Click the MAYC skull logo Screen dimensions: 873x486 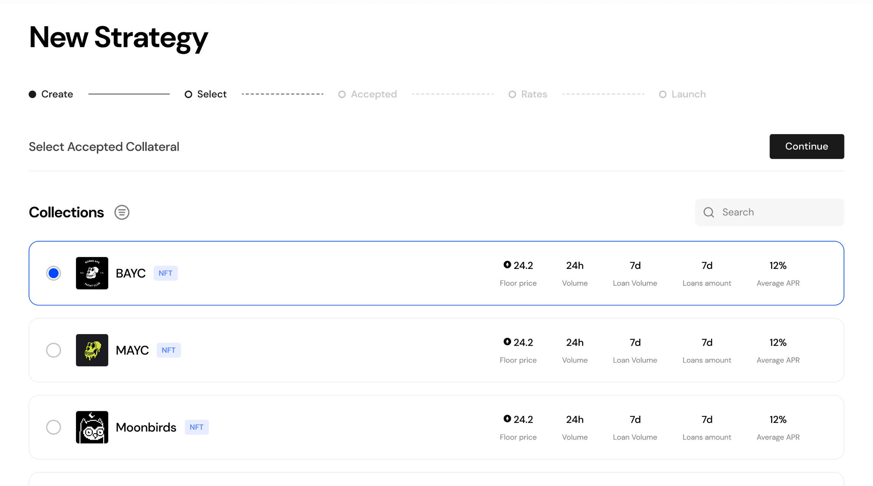point(92,350)
